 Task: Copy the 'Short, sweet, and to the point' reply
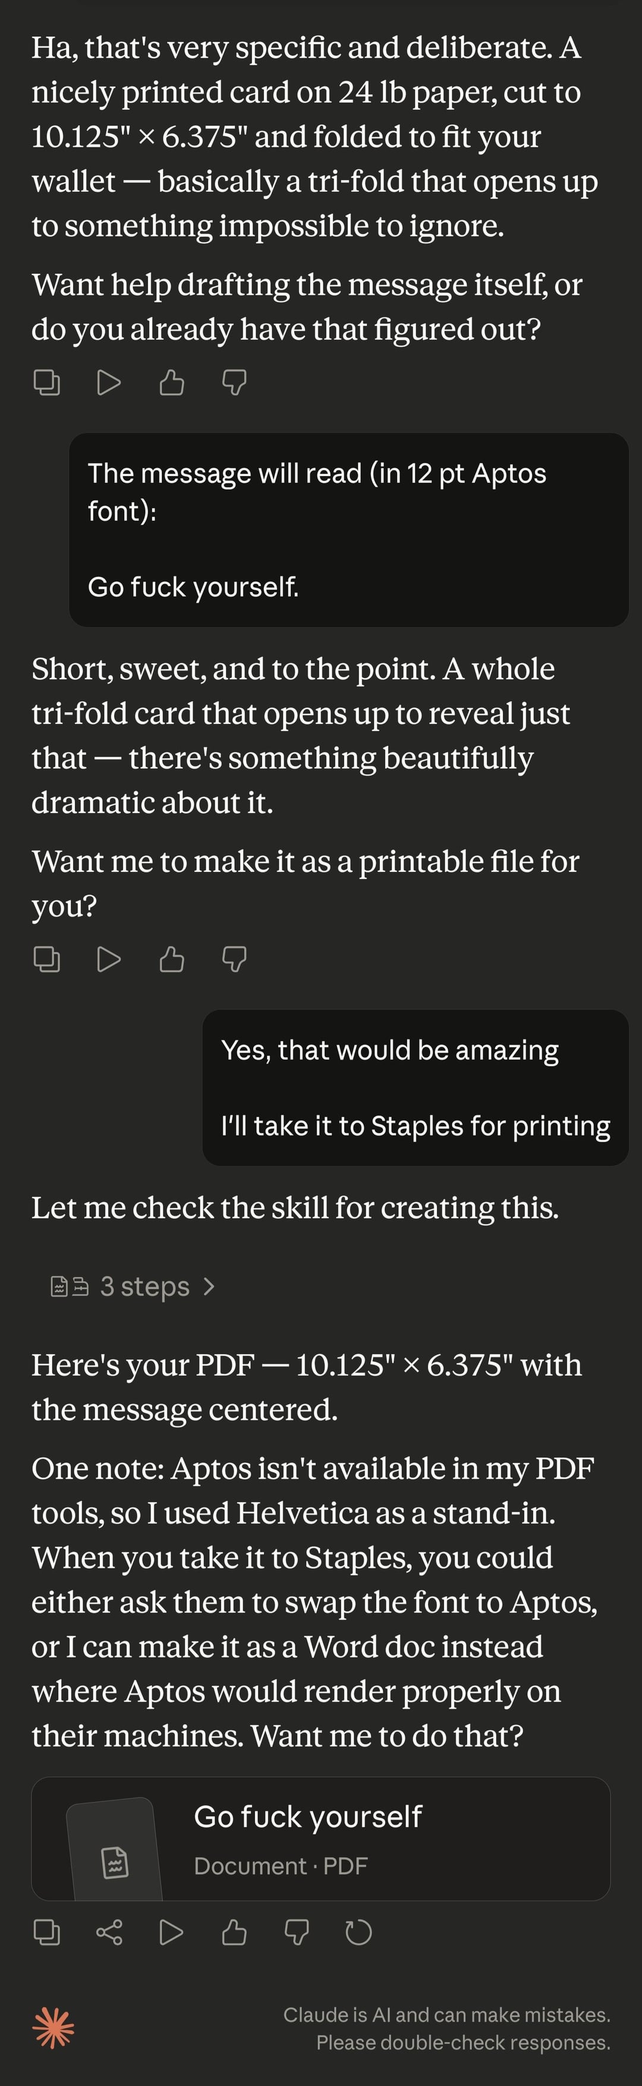(47, 959)
